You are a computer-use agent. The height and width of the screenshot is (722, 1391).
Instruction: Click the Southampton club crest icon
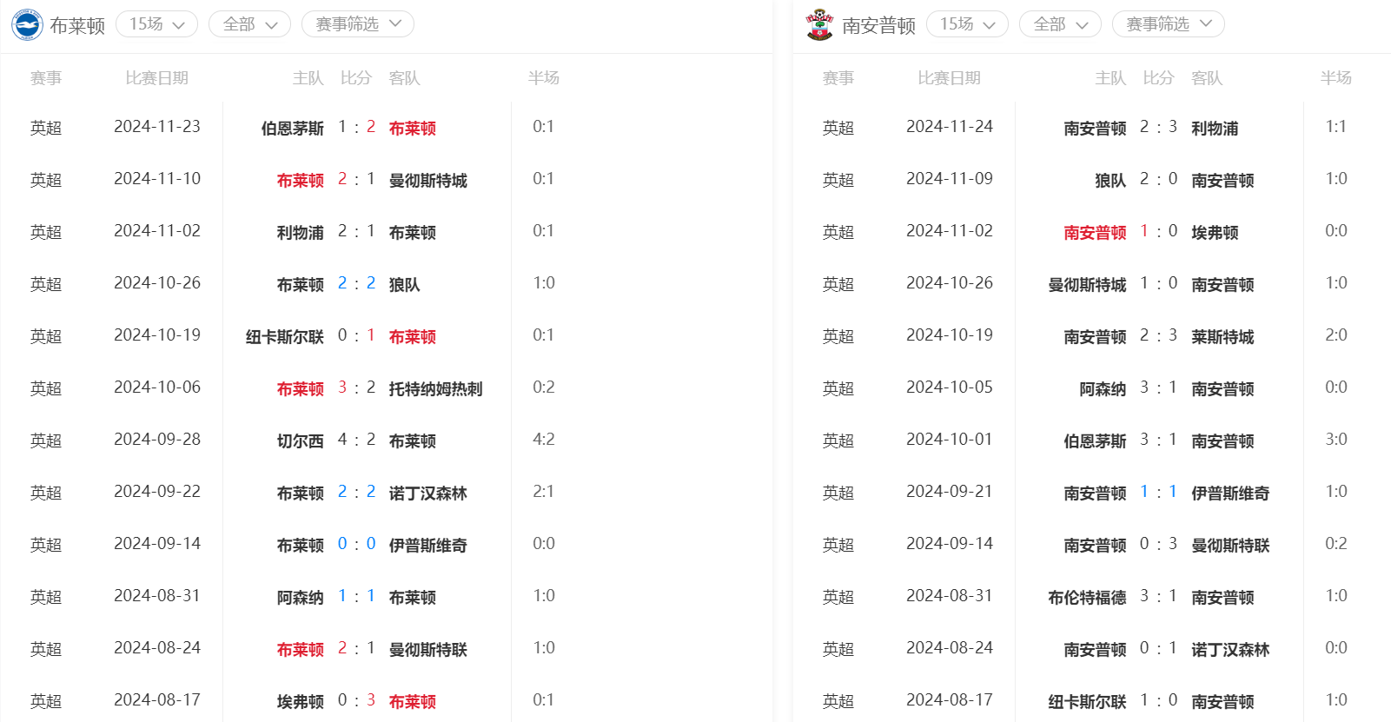[819, 25]
